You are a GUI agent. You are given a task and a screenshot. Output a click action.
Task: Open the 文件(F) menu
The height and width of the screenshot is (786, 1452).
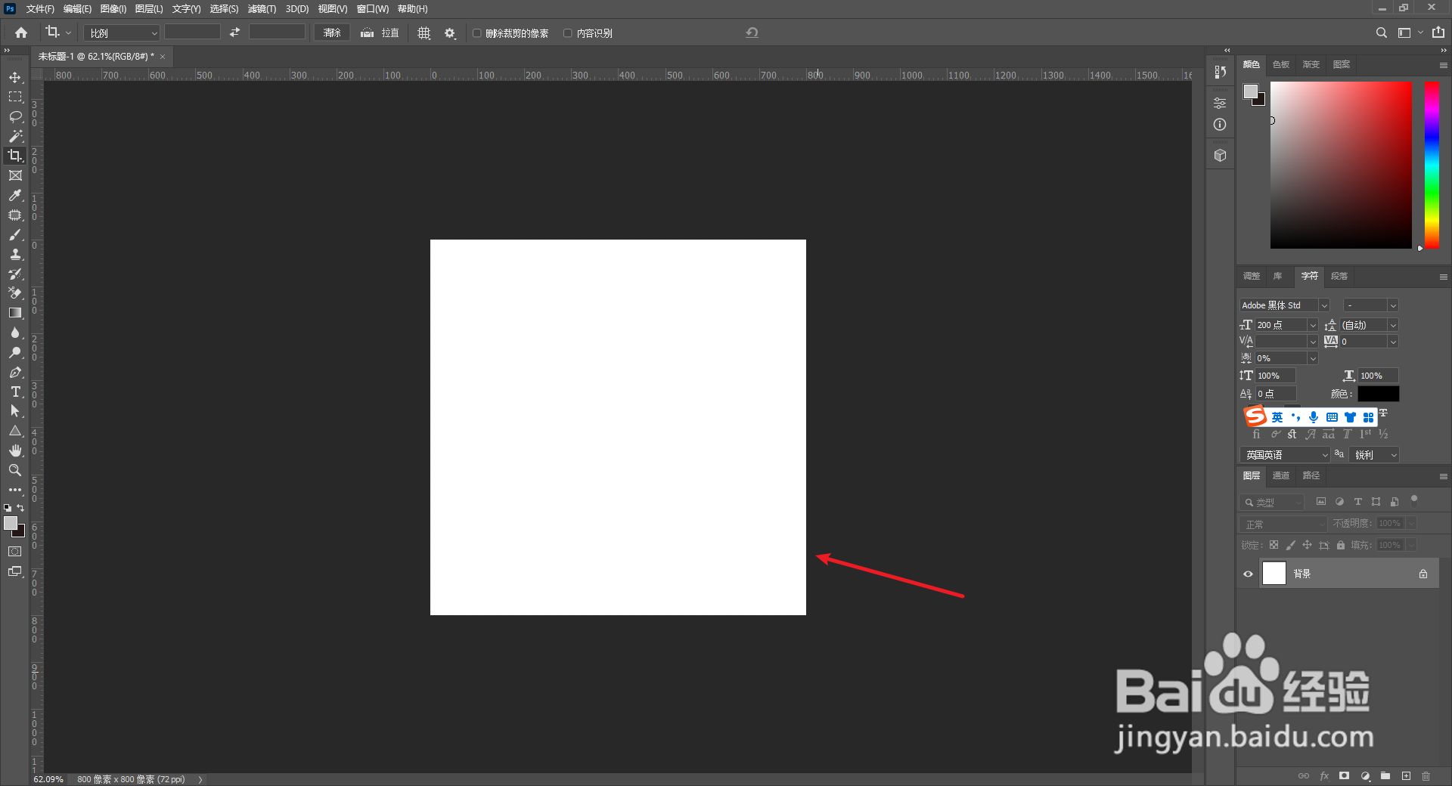point(40,9)
